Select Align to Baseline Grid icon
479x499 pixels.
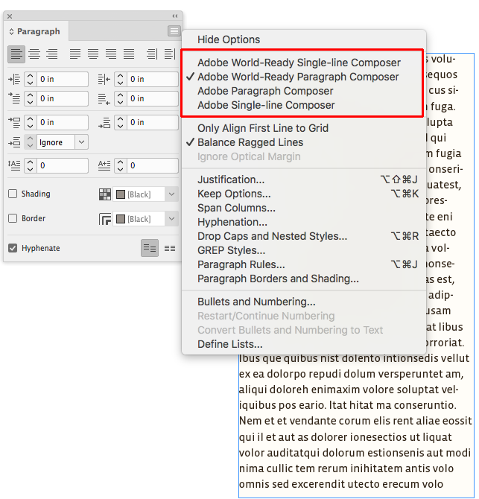pyautogui.click(x=170, y=248)
